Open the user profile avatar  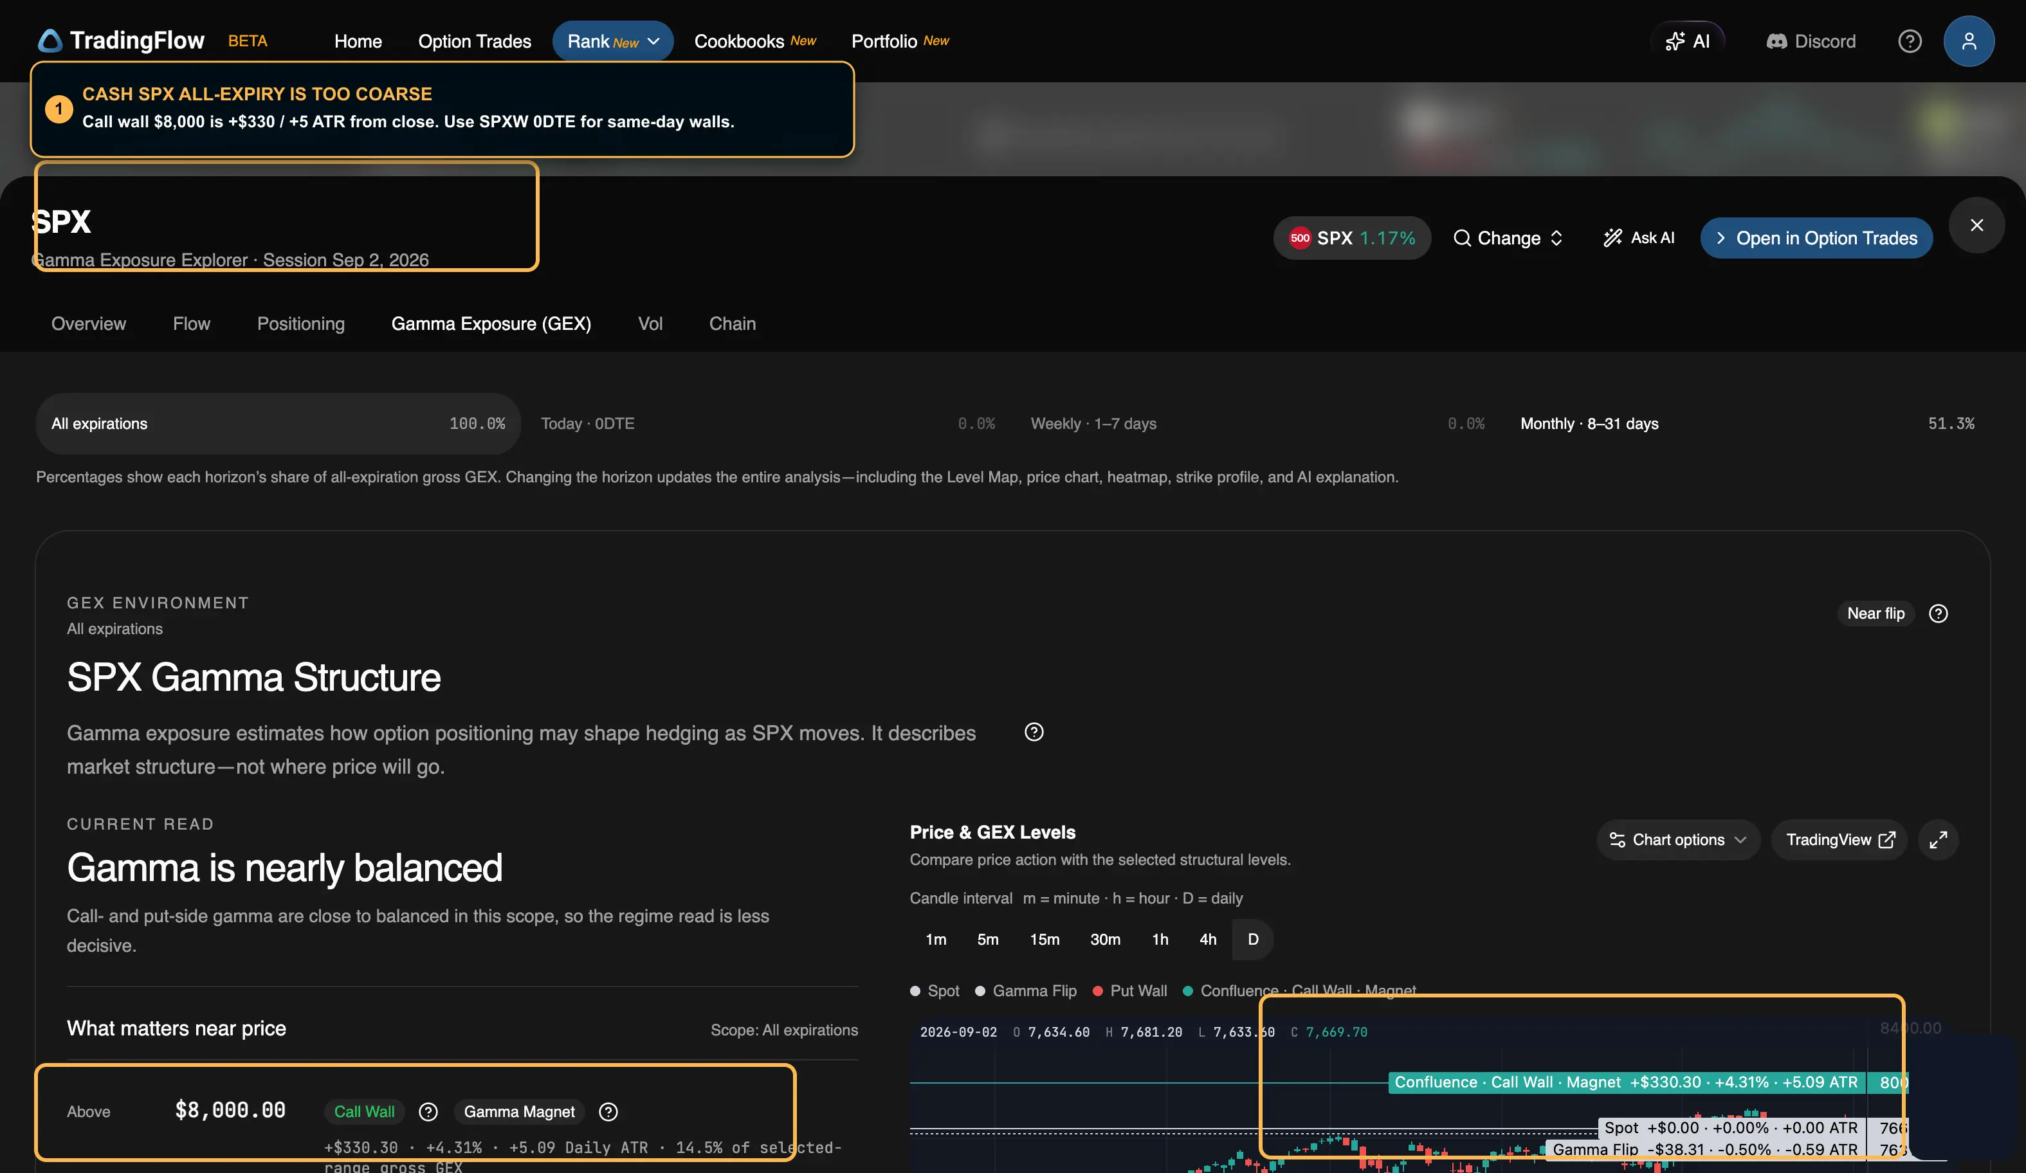coord(1968,41)
